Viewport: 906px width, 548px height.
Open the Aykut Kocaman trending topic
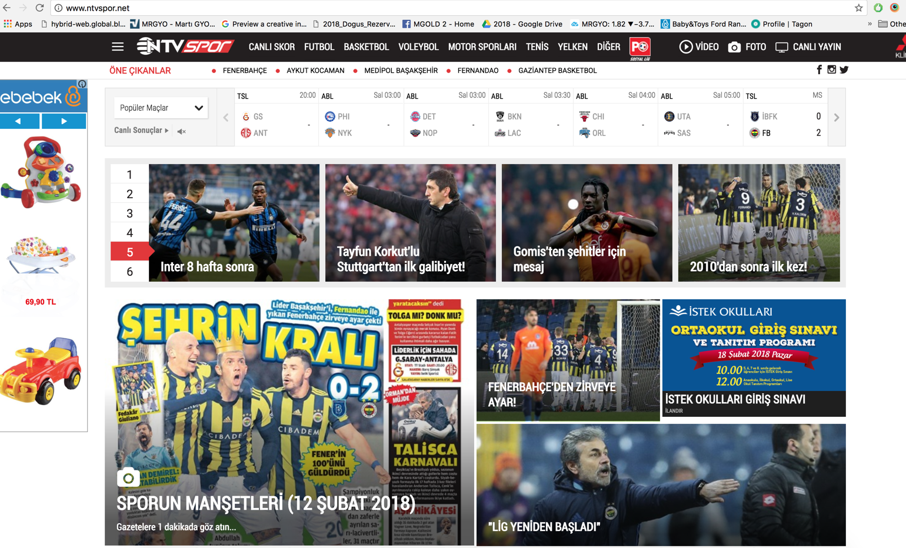coord(315,71)
